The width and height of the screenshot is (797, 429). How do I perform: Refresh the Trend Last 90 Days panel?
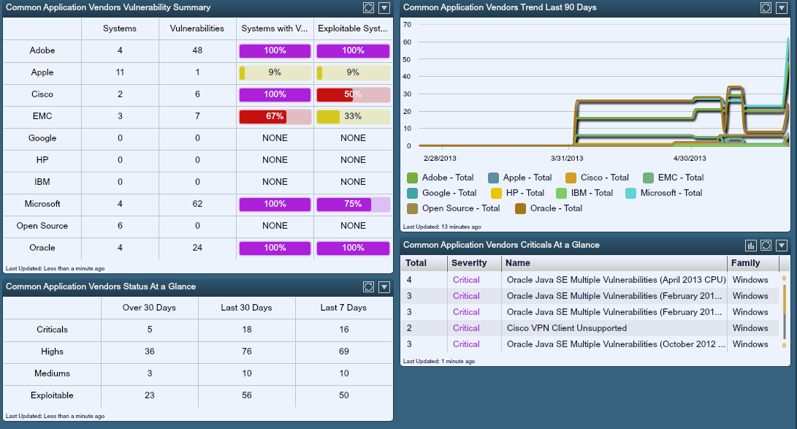pyautogui.click(x=766, y=7)
